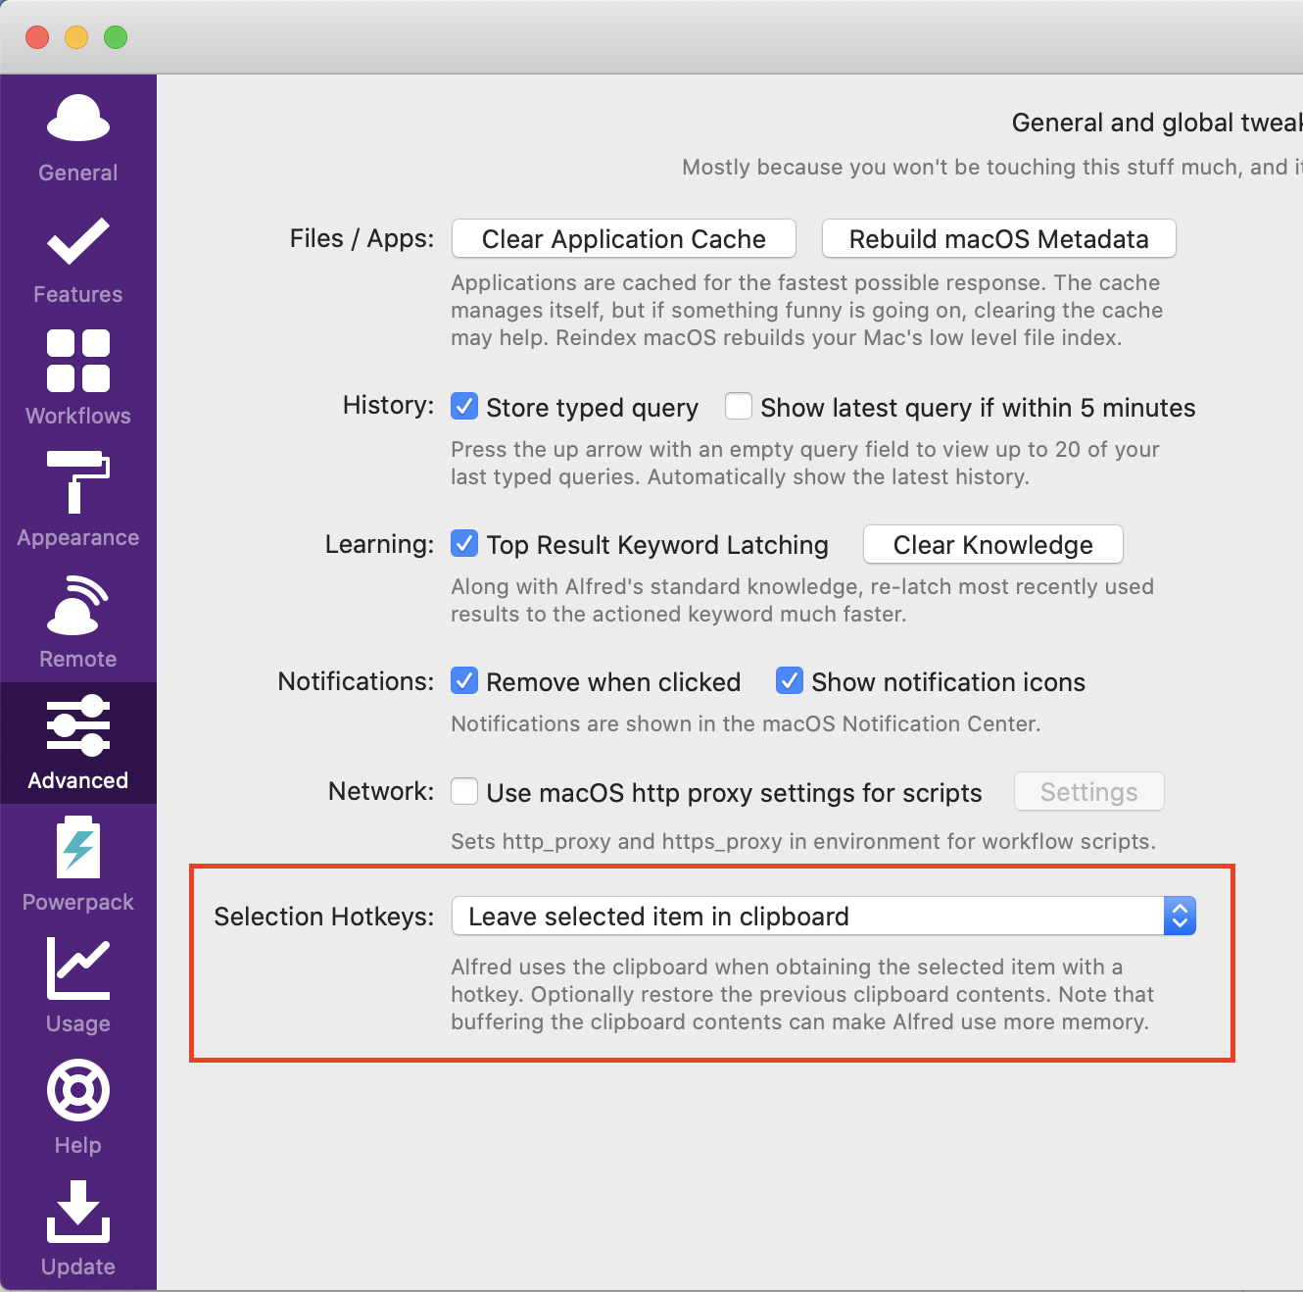
Task: Click the 'Notifications are shown in the macOS' description
Action: 746,723
